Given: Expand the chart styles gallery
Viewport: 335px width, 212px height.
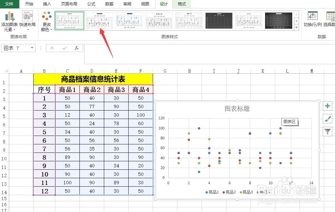Looking at the screenshot, I should click(x=296, y=27).
